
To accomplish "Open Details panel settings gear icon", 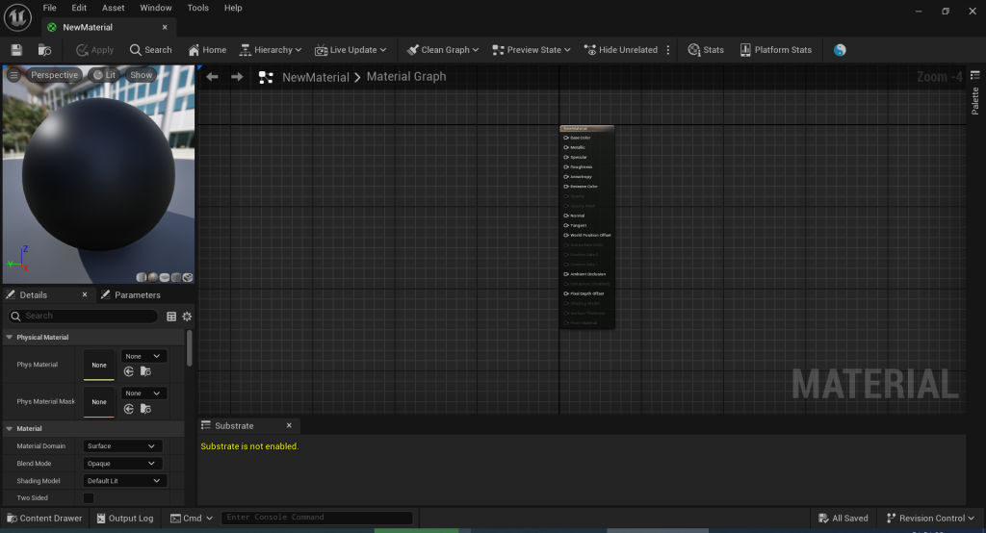I will [x=187, y=317].
